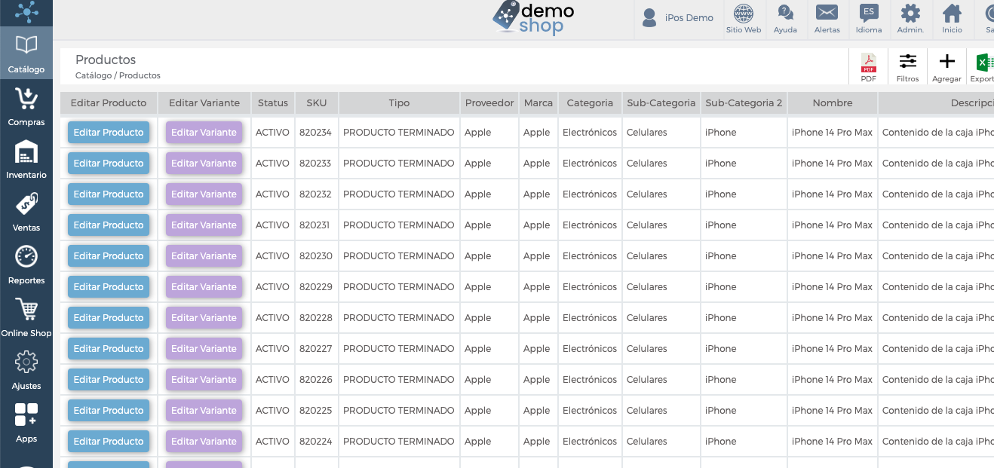Click the Sub-Categoria column header

point(661,103)
